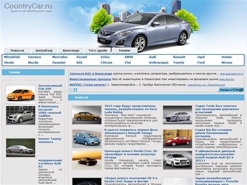This screenshot has width=247, height=185.
Task: Open the Lada Kalina pickup thumbnail
Action: tap(87, 115)
